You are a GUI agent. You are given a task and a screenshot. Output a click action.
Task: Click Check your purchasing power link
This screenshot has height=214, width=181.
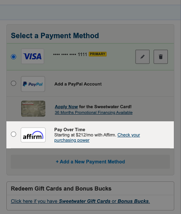click(97, 138)
